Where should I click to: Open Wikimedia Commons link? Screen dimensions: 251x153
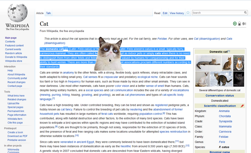[13, 151]
